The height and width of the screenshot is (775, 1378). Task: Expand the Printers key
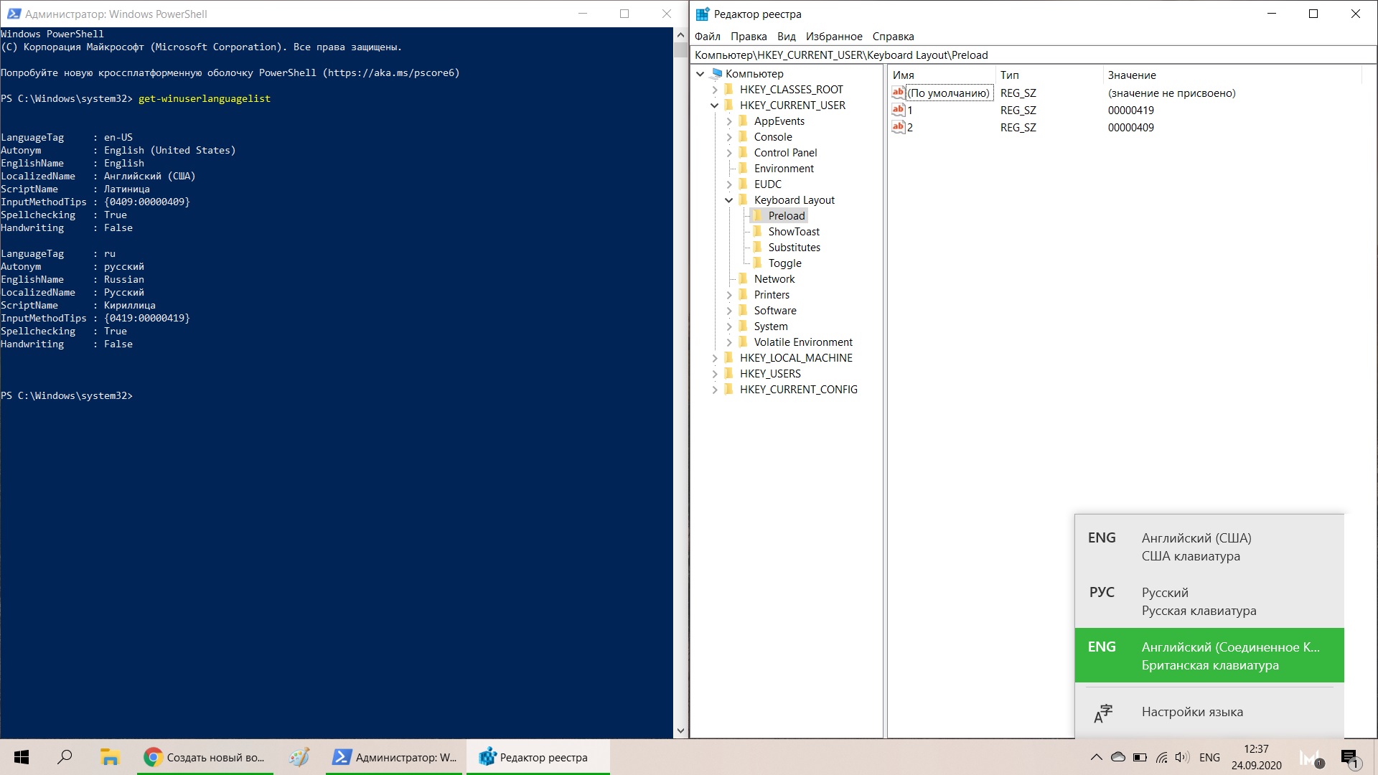pyautogui.click(x=729, y=295)
